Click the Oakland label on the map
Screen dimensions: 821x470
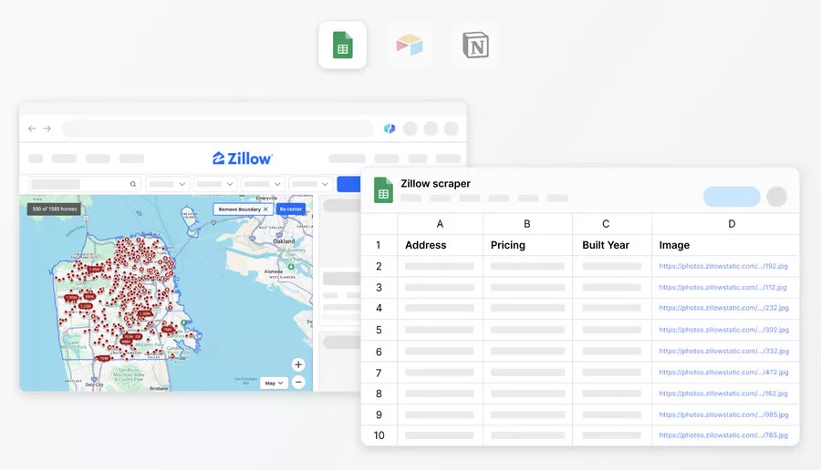tap(284, 241)
